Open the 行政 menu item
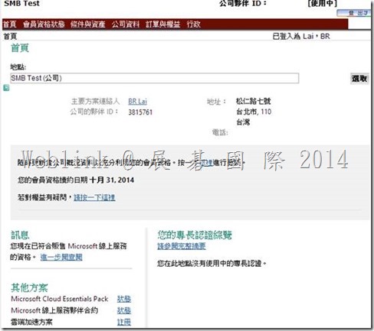The image size is (374, 331). [193, 24]
